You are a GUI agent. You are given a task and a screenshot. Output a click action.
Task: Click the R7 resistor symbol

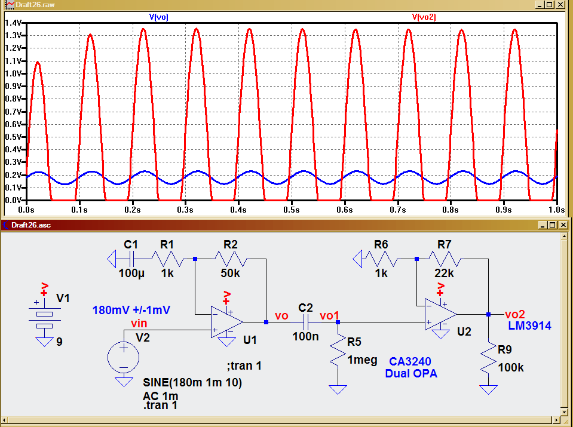click(445, 259)
